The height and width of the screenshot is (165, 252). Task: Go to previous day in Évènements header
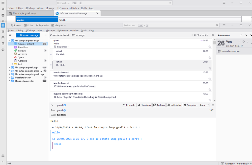click(x=241, y=35)
